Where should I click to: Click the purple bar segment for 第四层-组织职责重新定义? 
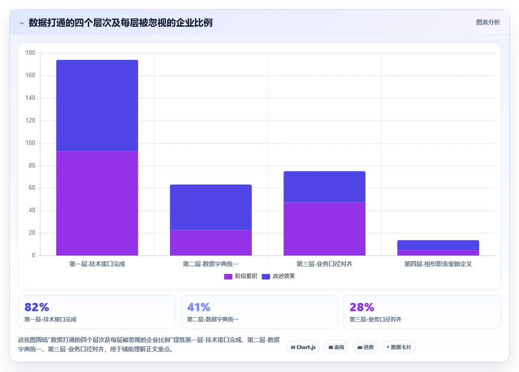438,253
